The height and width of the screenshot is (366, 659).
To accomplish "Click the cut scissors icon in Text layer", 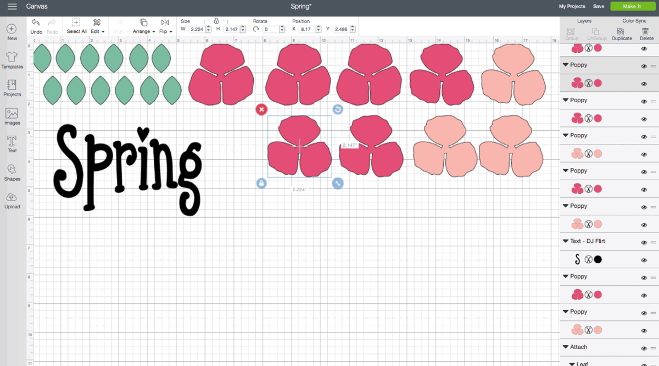I will [x=588, y=259].
